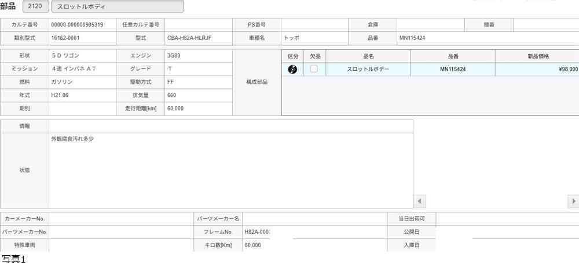Image resolution: width=579 pixels, height=269 pixels.
Task: Click the 状態 text area with 外観腐食汚れ多少
Action: click(x=230, y=170)
